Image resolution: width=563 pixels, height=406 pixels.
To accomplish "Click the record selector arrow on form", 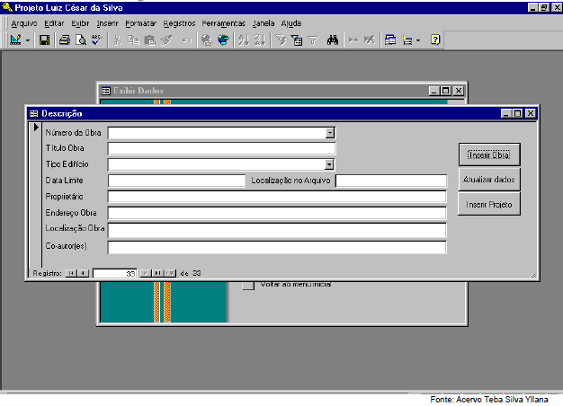I will click(x=36, y=127).
